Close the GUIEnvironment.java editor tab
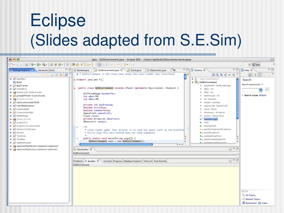 point(121,70)
